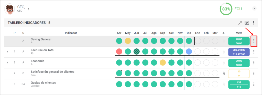
Task: Click the green Jul status of Economia
Action: 145,62
